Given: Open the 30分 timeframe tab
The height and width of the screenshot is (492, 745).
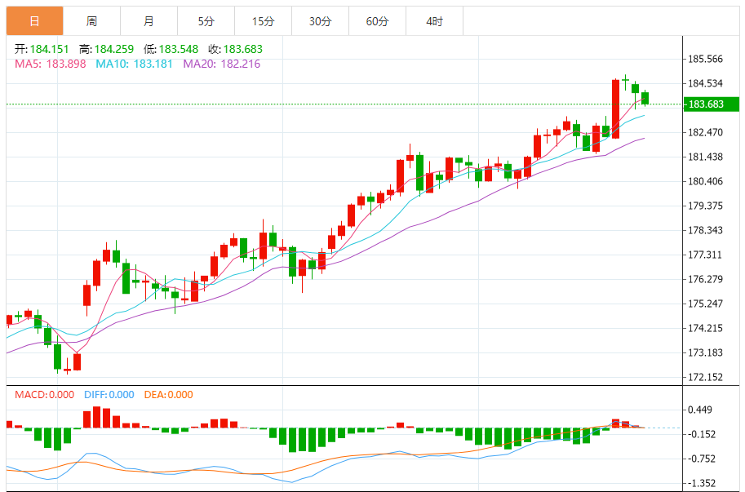Looking at the screenshot, I should pos(320,21).
